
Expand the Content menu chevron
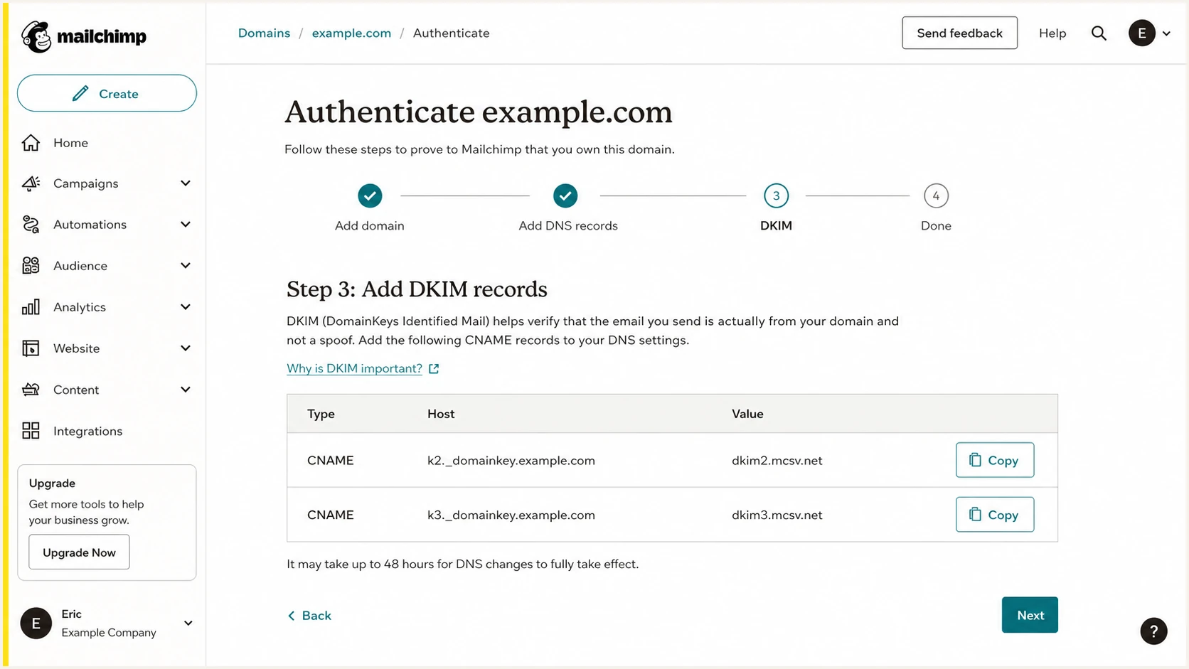pyautogui.click(x=186, y=390)
